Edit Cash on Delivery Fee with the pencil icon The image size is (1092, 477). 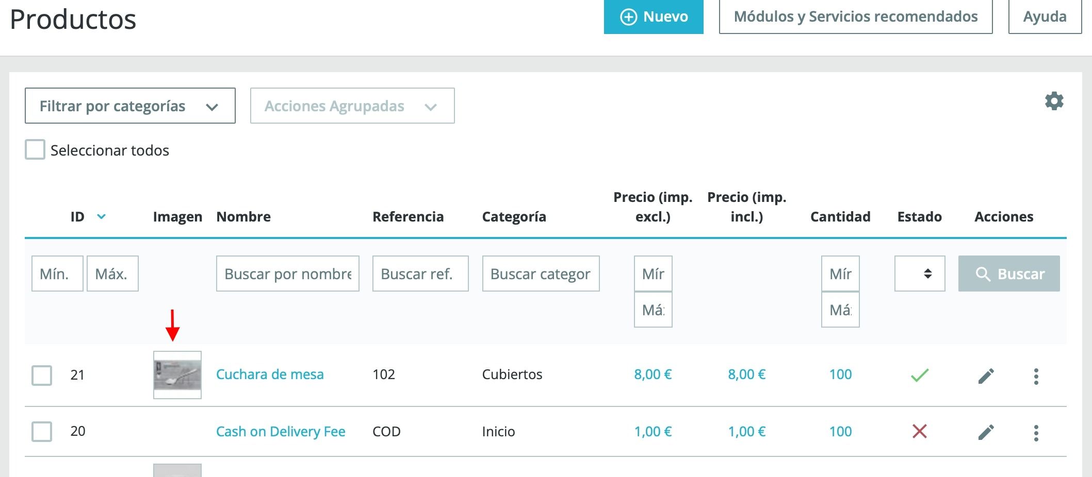[986, 432]
